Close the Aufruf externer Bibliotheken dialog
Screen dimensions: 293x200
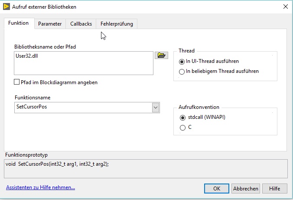[285, 6]
